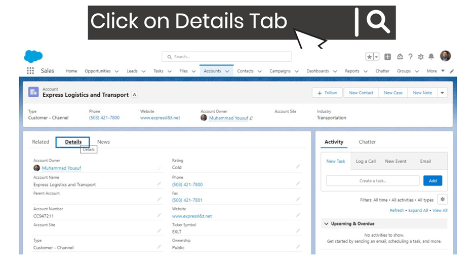Click the change owner icon beside Muhammad Yousuf
This screenshot has height=268, width=476.
251,118
